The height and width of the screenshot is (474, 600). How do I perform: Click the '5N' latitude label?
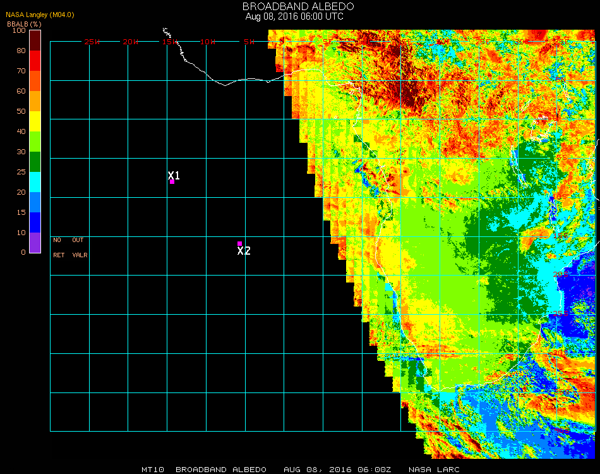point(561,80)
